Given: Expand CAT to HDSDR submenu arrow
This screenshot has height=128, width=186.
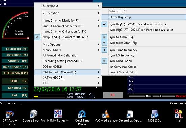Looking at the screenshot, I should coord(99,77).
